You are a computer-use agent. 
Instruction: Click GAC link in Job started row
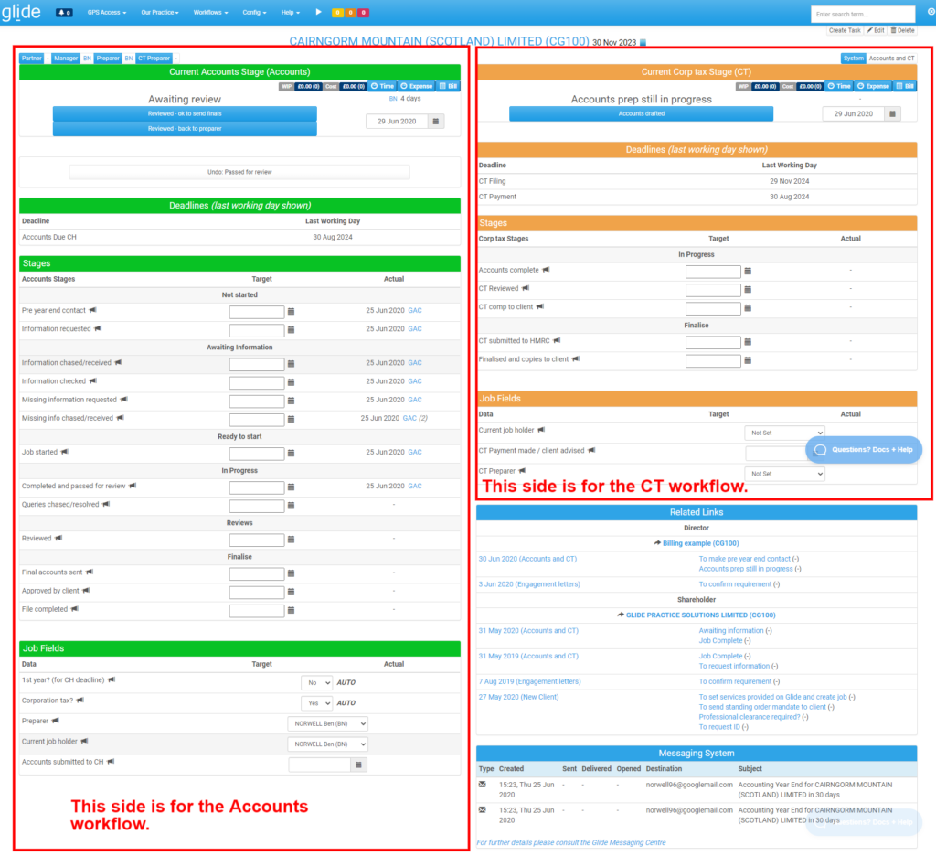click(415, 452)
